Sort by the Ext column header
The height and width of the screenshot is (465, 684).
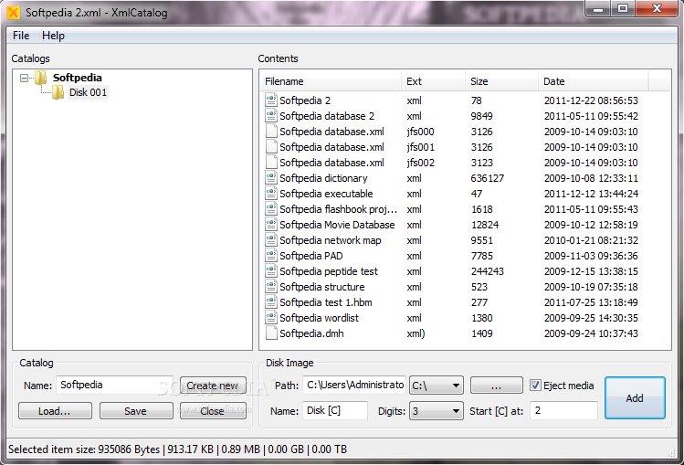433,81
